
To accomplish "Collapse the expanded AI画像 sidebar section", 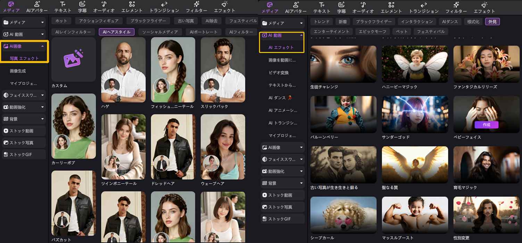I will [x=42, y=46].
